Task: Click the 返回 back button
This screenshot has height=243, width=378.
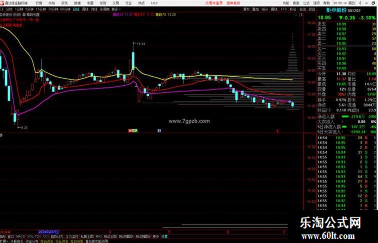Action: tap(312, 10)
